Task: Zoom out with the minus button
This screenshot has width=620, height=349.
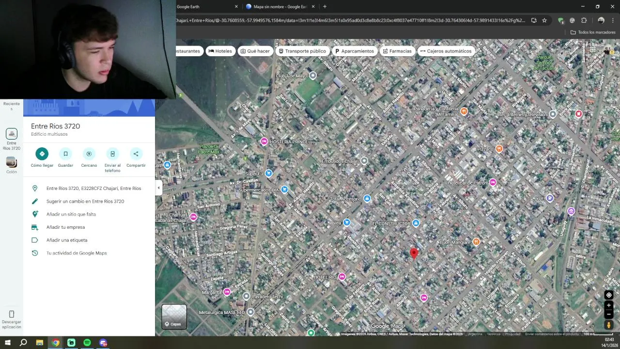Action: [x=609, y=314]
